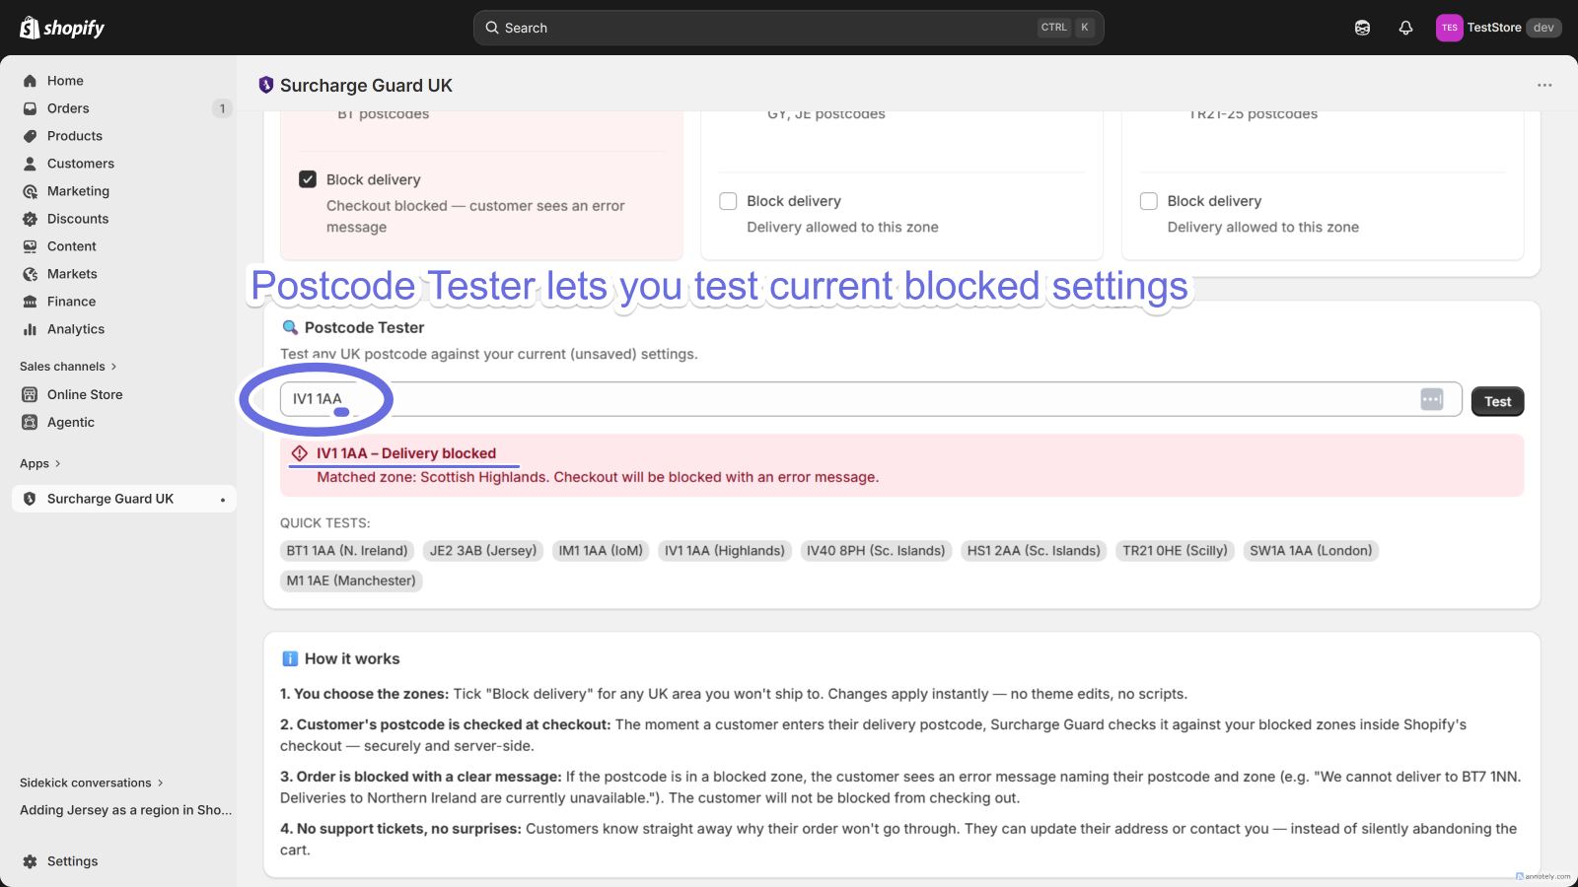
Task: Go to Home in the sidebar
Action: point(65,81)
